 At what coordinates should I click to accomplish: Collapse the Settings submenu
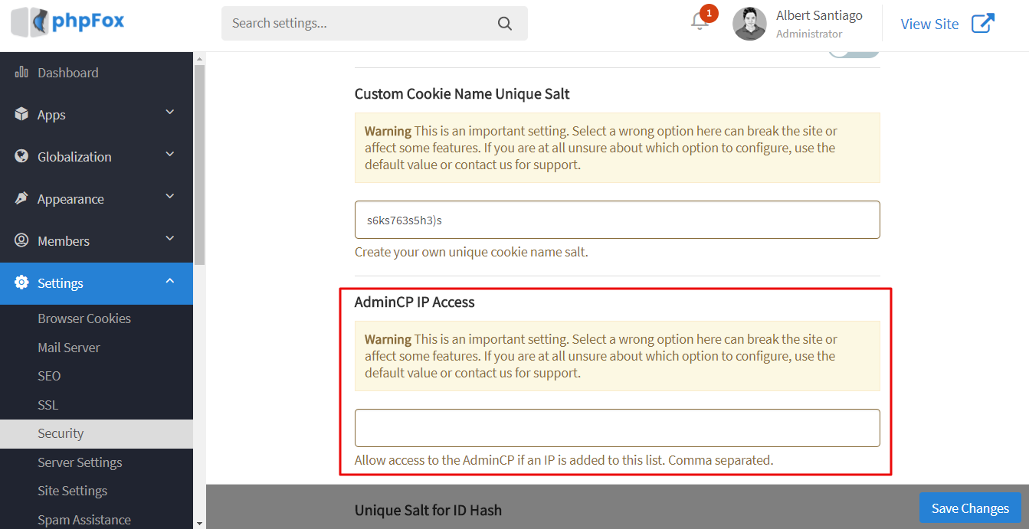click(169, 281)
